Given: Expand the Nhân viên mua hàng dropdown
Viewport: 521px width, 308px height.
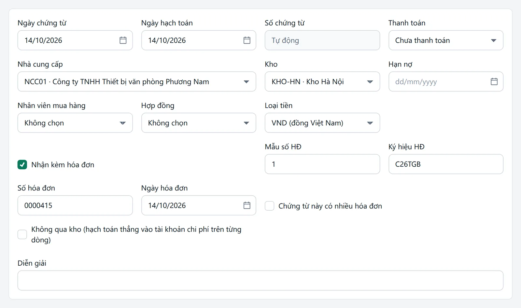Looking at the screenshot, I should click(x=75, y=123).
